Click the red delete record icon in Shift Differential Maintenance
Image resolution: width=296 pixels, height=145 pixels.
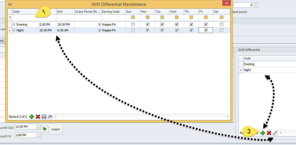[x=38, y=117]
